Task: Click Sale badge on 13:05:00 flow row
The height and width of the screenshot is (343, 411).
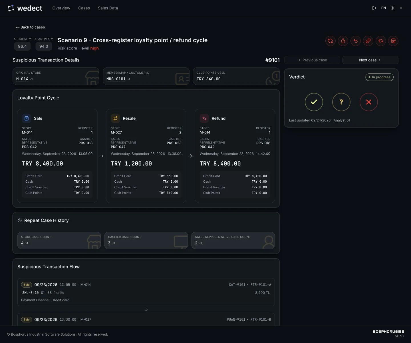Action: 27,285
